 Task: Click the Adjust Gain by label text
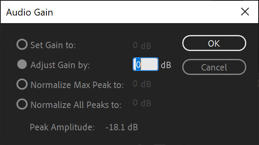click(x=60, y=65)
